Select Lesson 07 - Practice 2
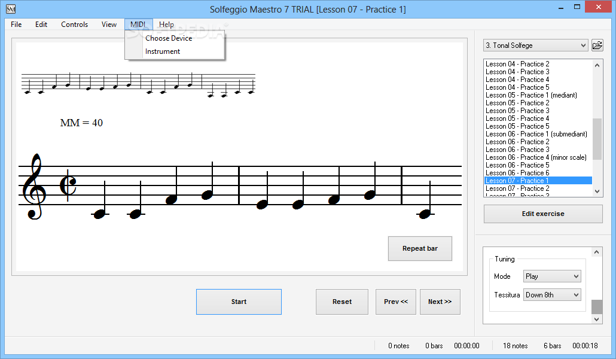 coord(538,188)
